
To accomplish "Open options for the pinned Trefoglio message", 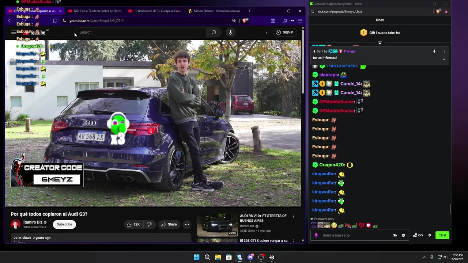I will pyautogui.click(x=444, y=52).
